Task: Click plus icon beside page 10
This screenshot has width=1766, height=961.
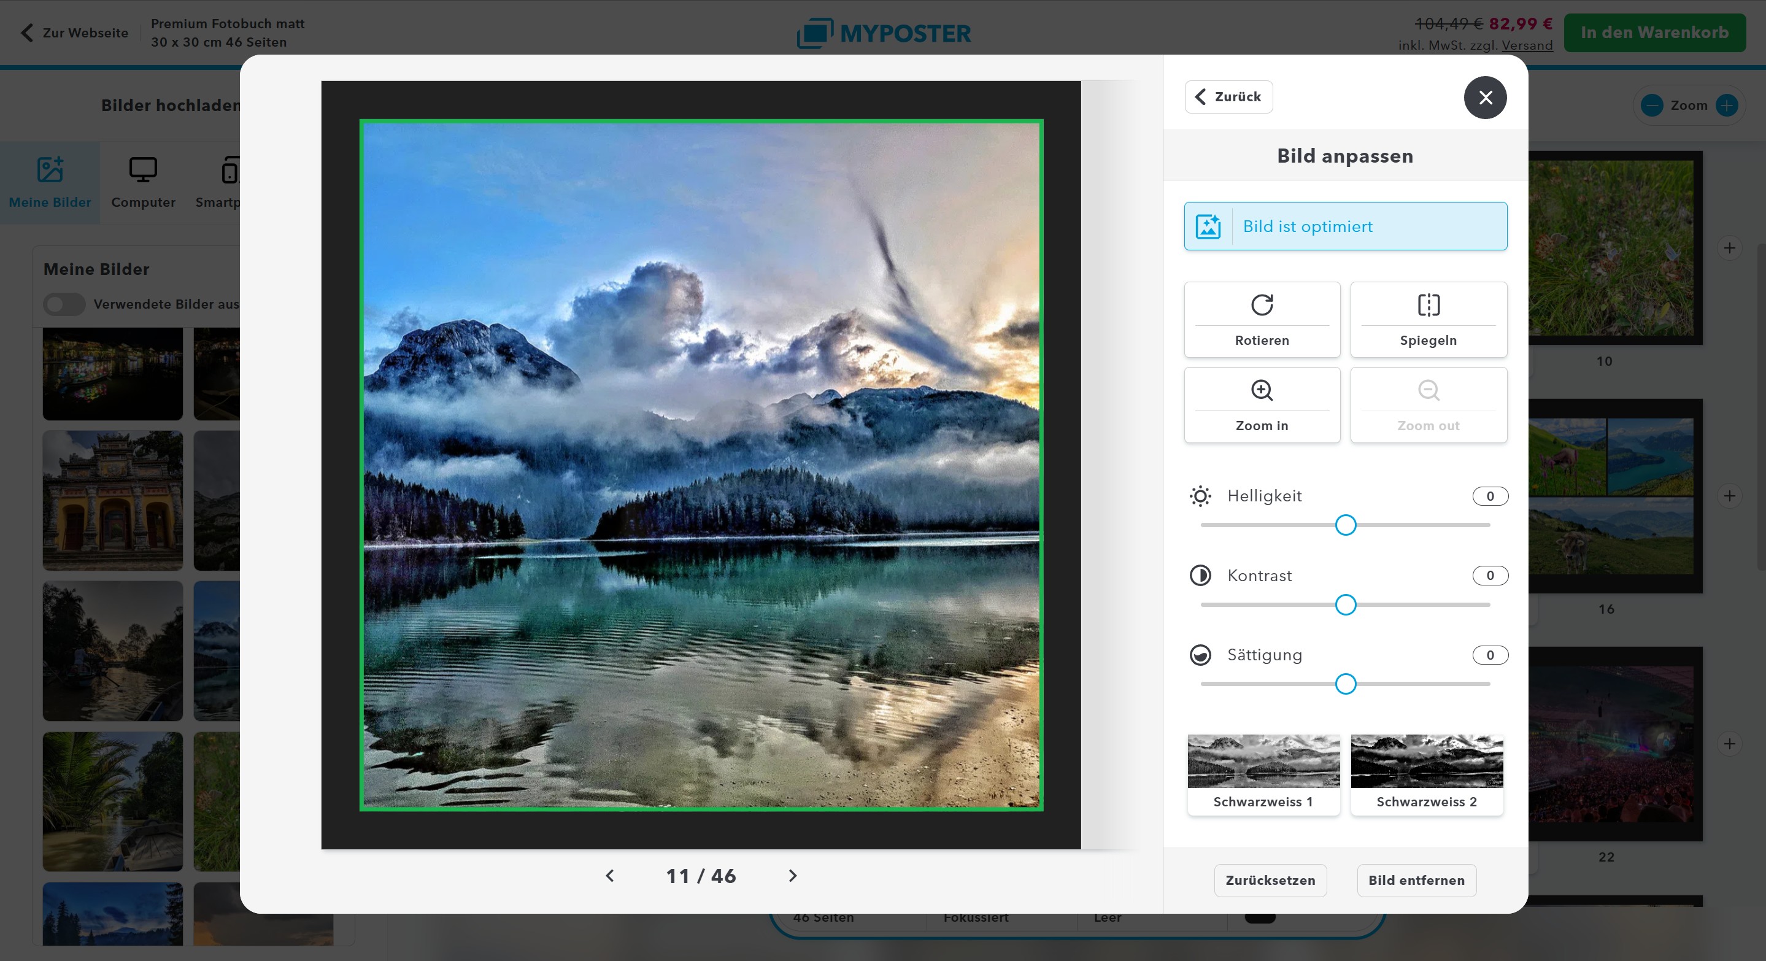Action: click(1729, 248)
